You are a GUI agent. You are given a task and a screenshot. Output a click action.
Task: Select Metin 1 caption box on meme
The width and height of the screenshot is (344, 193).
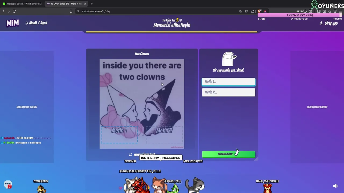pos(119,135)
